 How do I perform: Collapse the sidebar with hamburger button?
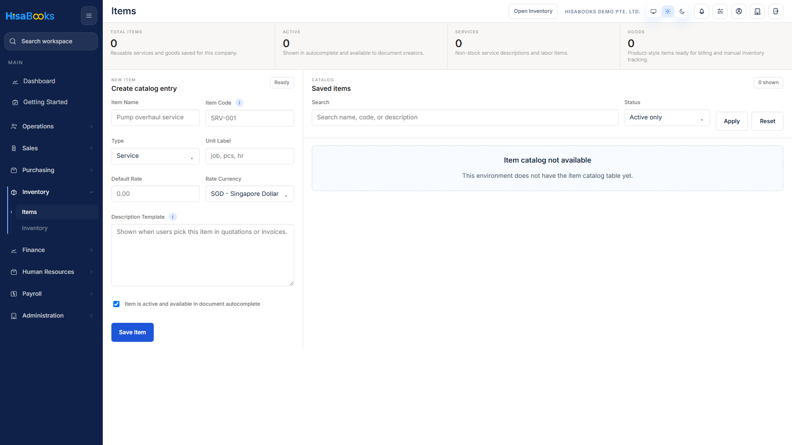(89, 16)
